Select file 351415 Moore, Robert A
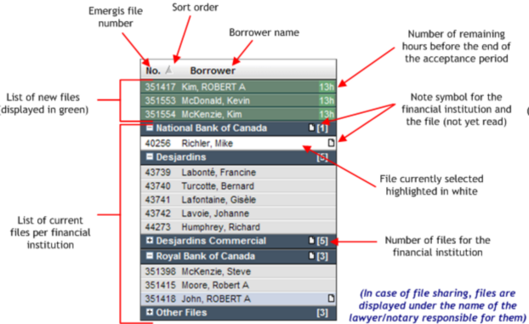This screenshot has width=529, height=324. (x=238, y=285)
